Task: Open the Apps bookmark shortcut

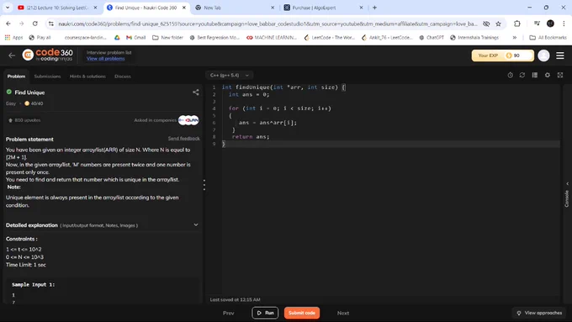Action: pyautogui.click(x=13, y=38)
